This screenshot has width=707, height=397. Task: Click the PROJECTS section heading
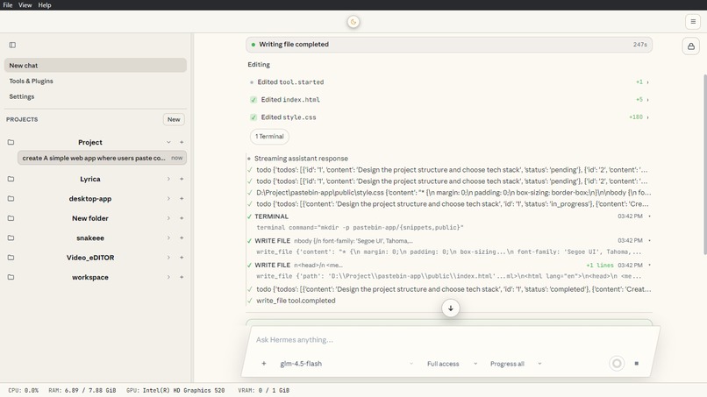[x=22, y=119]
